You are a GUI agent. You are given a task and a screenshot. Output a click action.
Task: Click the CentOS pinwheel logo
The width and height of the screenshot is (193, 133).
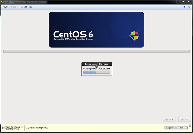point(134,35)
